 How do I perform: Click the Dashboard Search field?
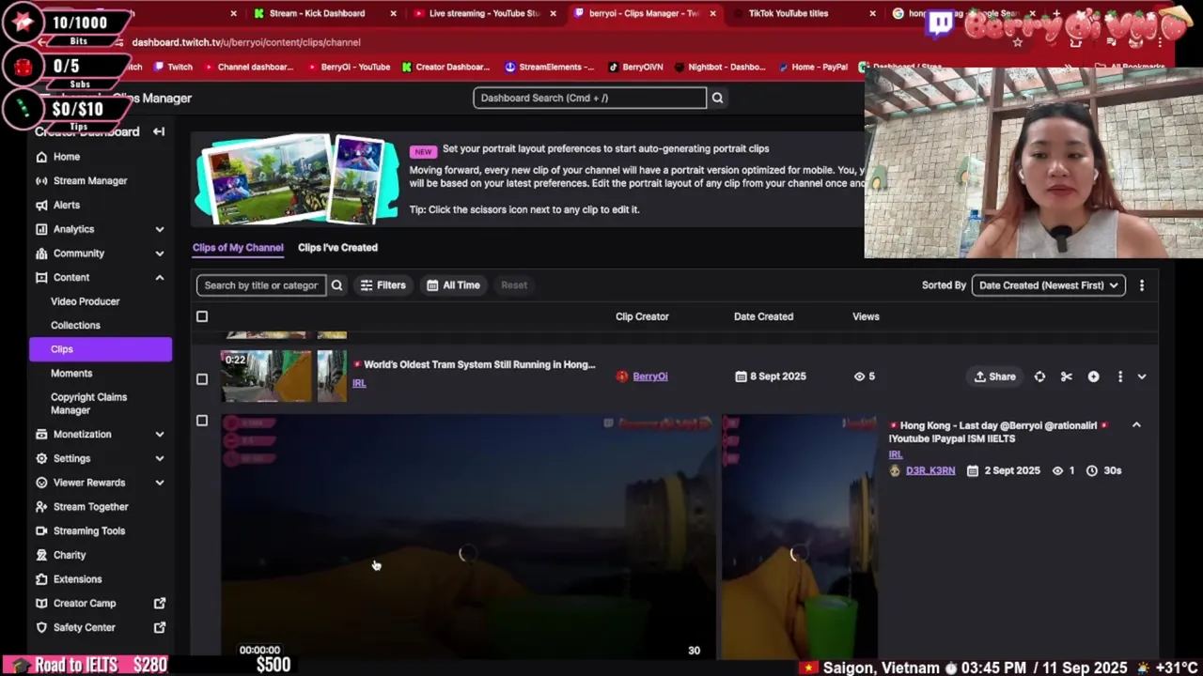tap(589, 98)
